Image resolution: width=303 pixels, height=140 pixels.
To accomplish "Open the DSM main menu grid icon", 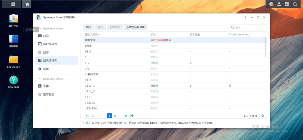I will [x=13, y=4].
